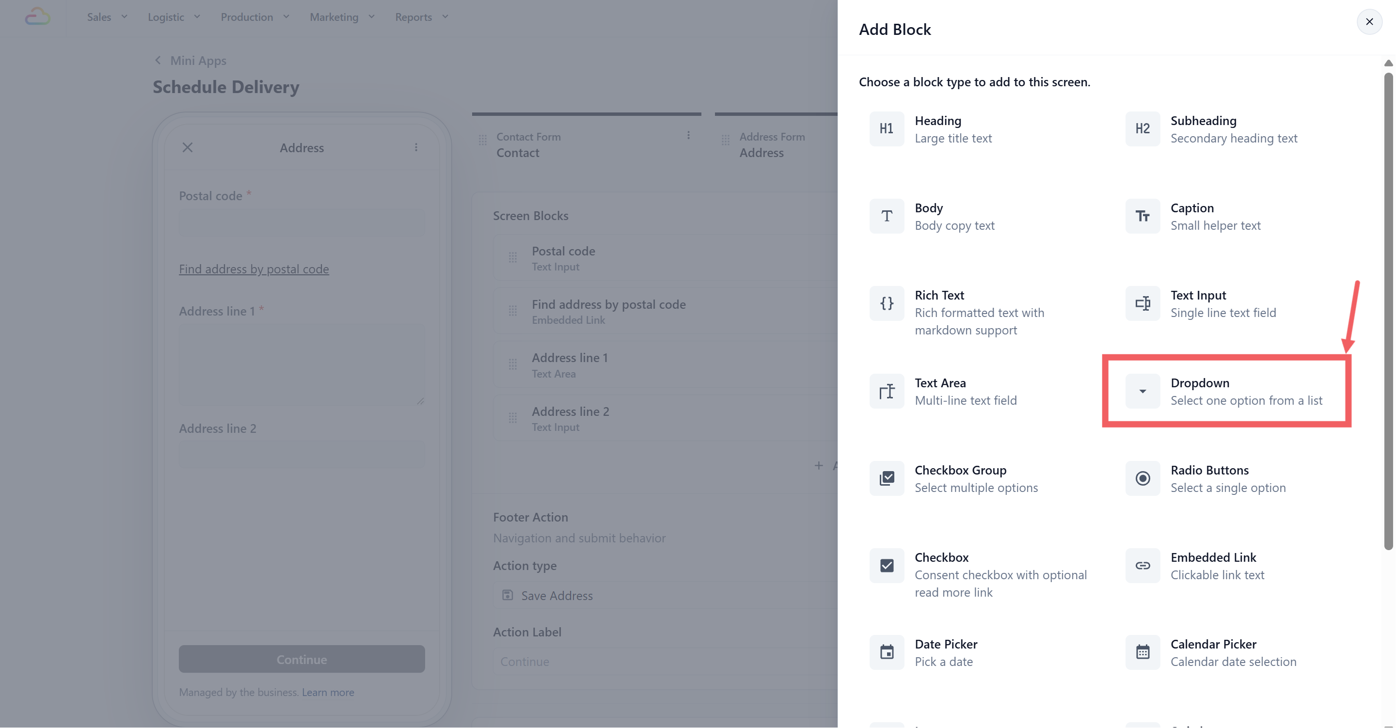Screen dimensions: 1396x728
Task: Open the Reports menu
Action: pyautogui.click(x=422, y=17)
